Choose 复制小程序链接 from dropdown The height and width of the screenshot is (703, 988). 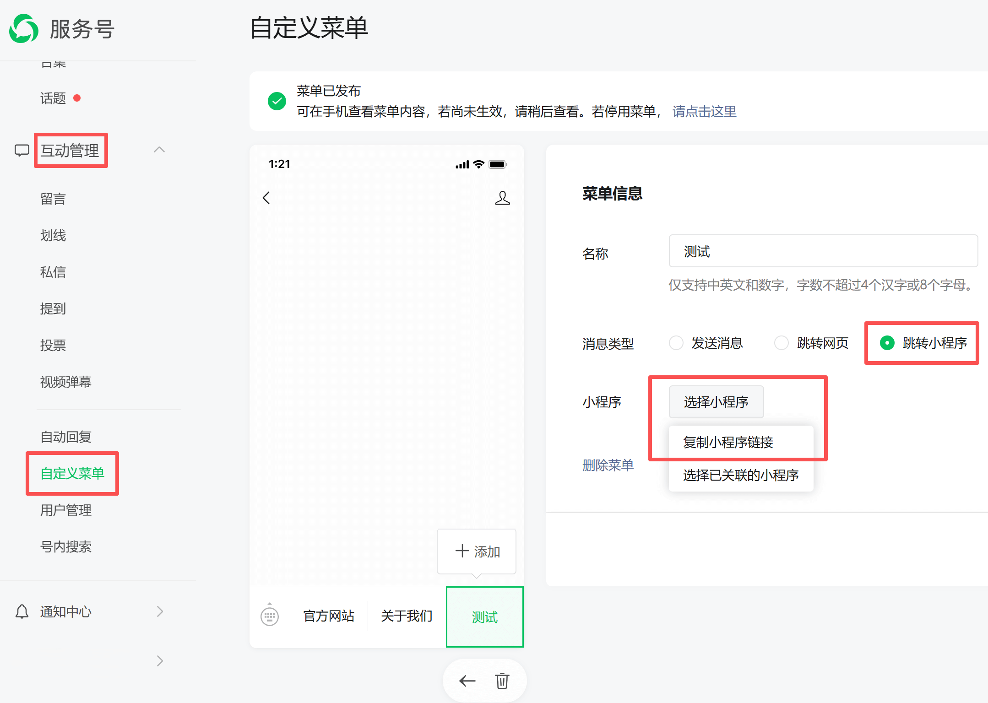click(728, 442)
